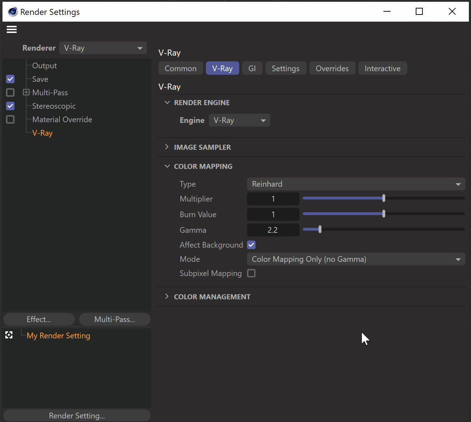
Task: Close the Render Settings window
Action: click(x=452, y=12)
